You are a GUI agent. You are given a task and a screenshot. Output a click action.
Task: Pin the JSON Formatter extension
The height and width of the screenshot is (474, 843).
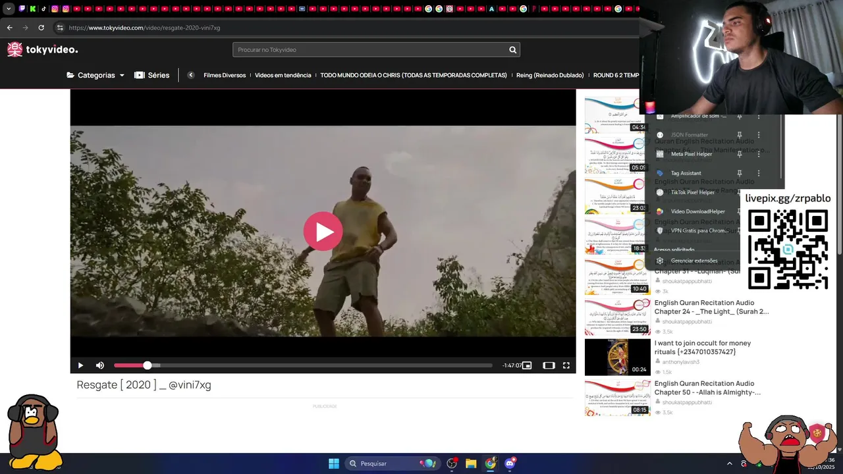tap(740, 135)
